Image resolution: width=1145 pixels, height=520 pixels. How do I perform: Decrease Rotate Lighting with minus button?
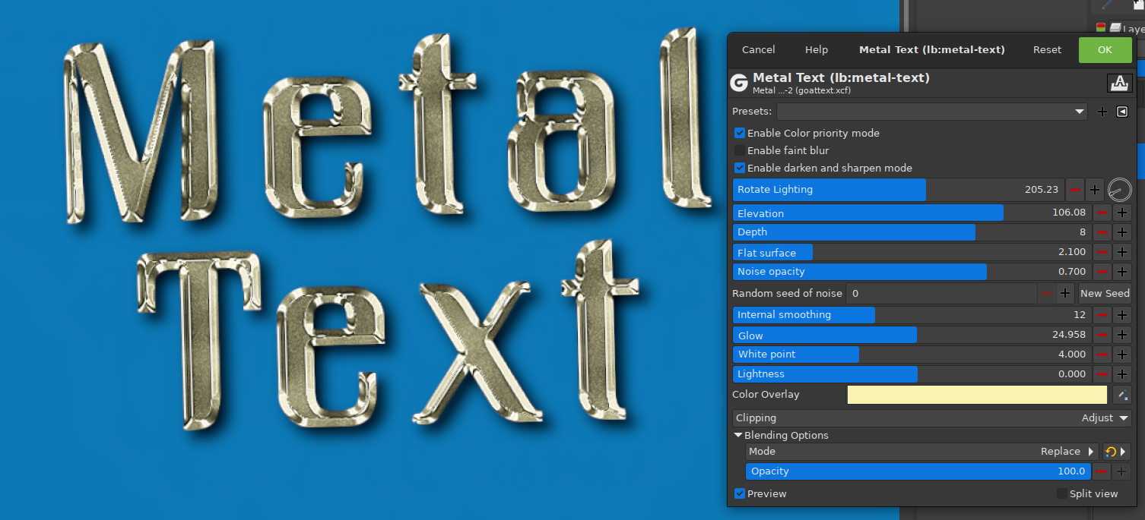1075,190
